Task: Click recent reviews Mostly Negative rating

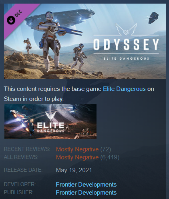Action: (x=77, y=149)
